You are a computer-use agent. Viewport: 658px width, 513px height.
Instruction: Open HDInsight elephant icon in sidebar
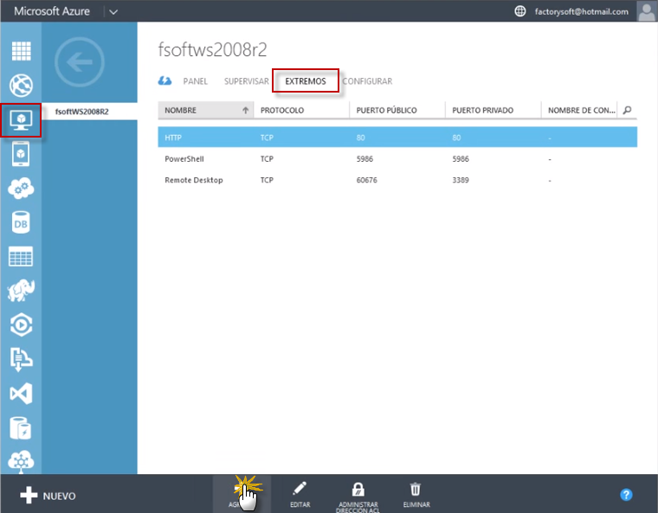coord(21,291)
